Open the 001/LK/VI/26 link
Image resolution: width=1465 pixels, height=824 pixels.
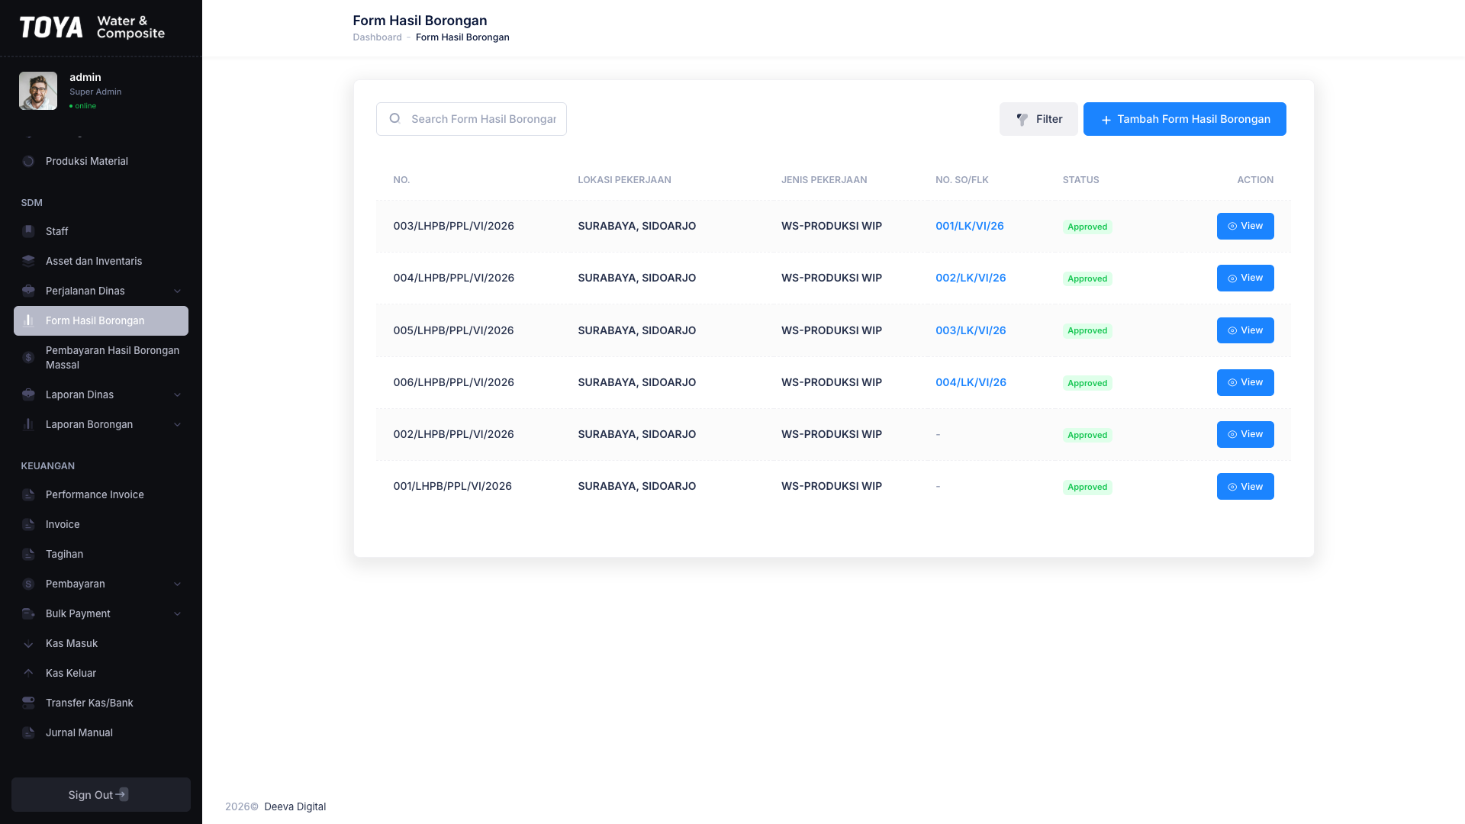969,226
